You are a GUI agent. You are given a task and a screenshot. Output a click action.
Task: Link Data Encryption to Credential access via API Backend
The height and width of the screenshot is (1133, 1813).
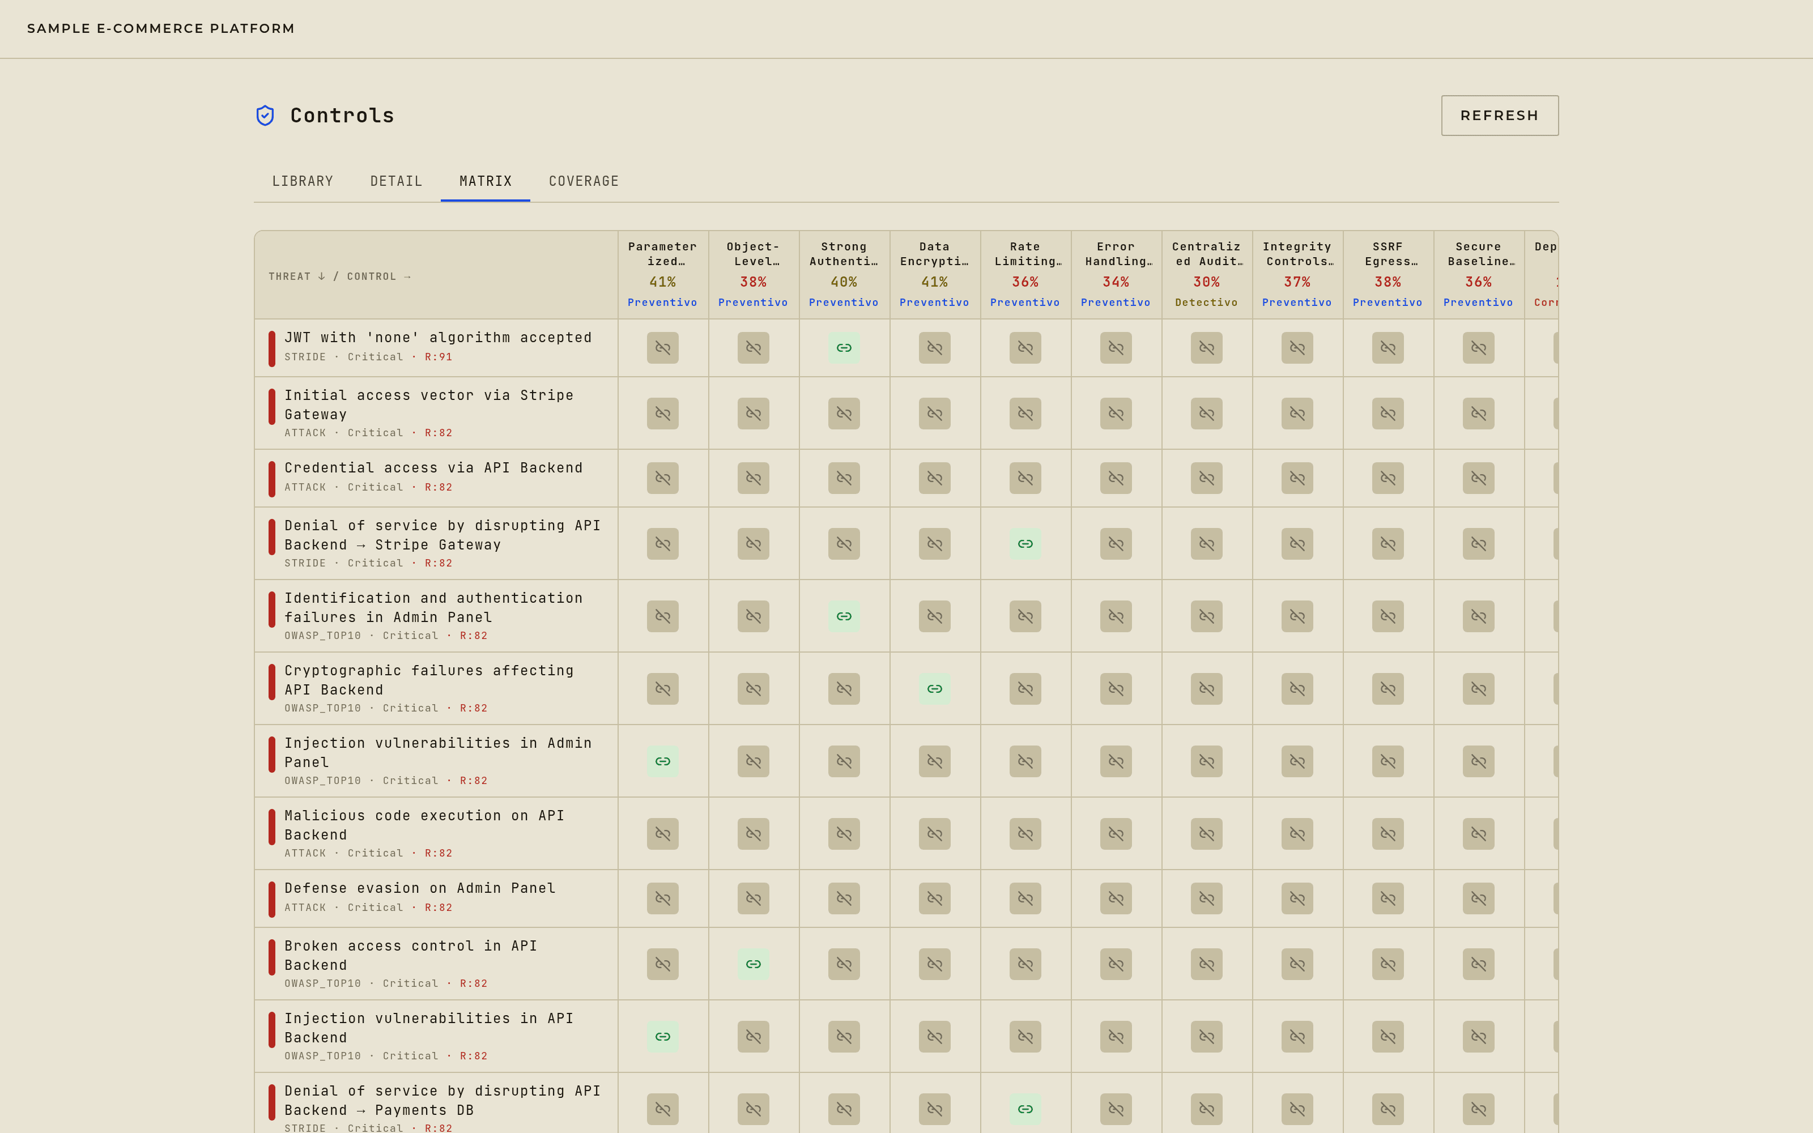(x=934, y=478)
